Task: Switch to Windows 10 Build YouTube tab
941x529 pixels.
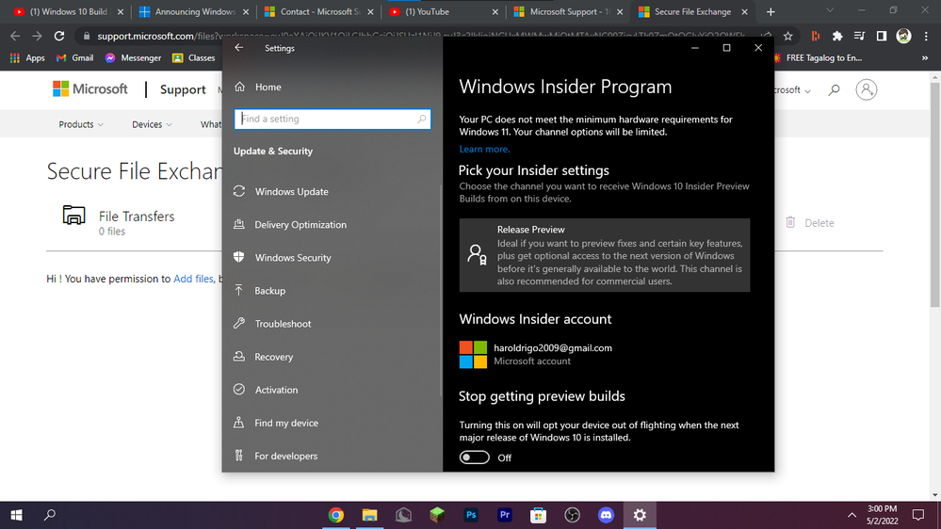Action: click(x=69, y=11)
